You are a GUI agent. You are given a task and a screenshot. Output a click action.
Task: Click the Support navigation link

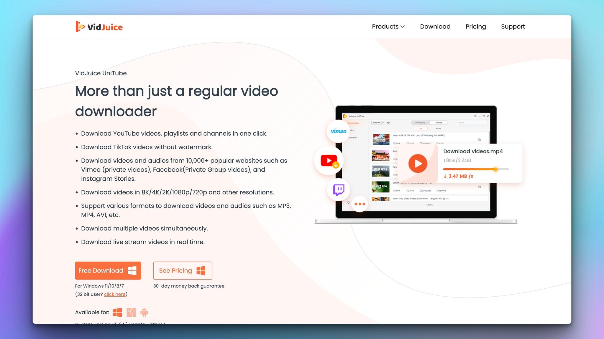tap(513, 26)
